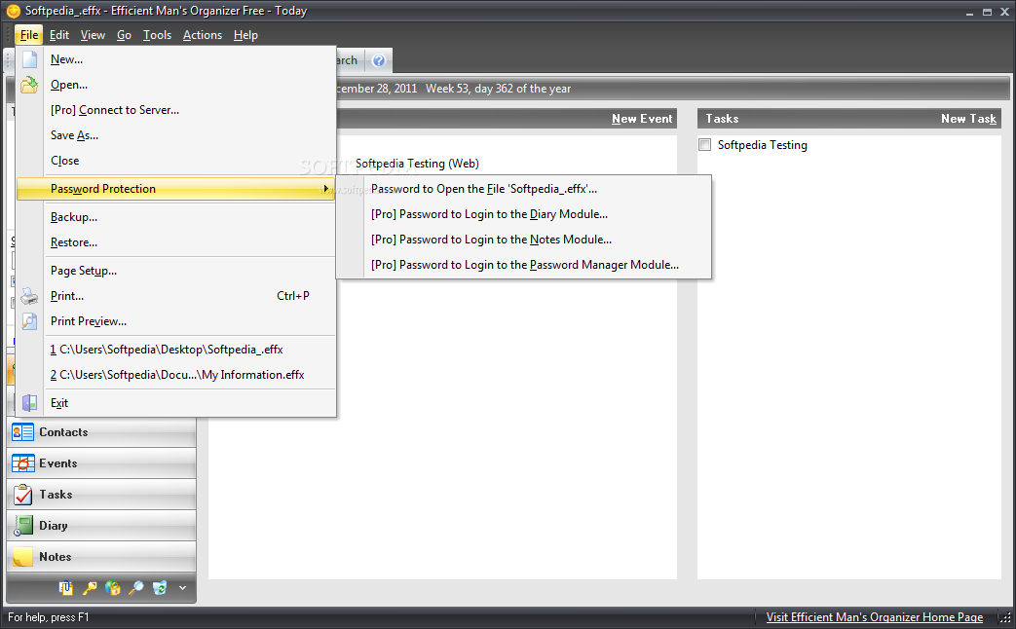Image resolution: width=1016 pixels, height=629 pixels.
Task: Open recent file 2 My Information.effx
Action: click(x=176, y=375)
